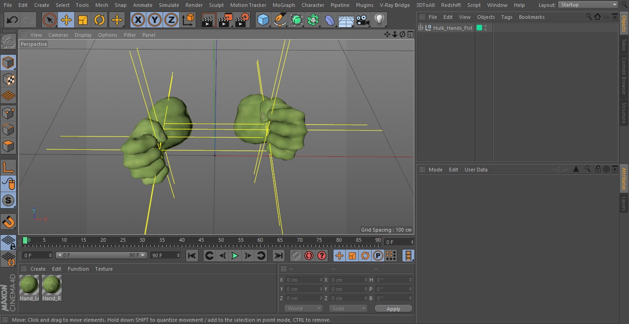Toggle X axis lock

[138, 20]
